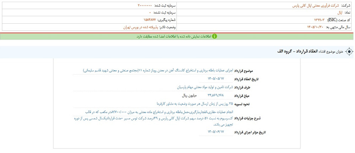Image resolution: width=355 pixels, height=153 pixels.
Task: Select contract signing date ۱۴۰۵/۰۵/۱۷
Action: click(216, 79)
